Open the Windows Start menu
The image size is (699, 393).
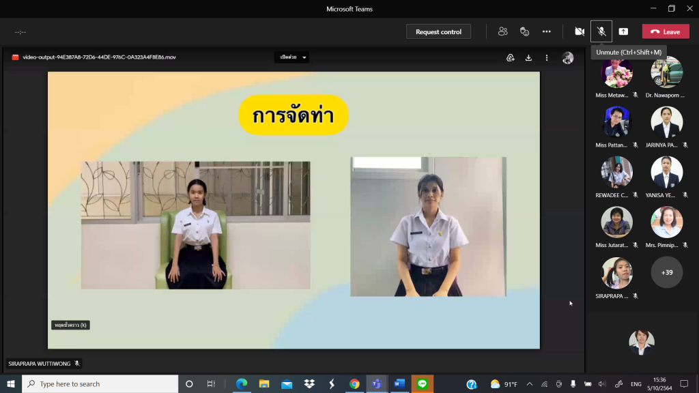tap(11, 383)
